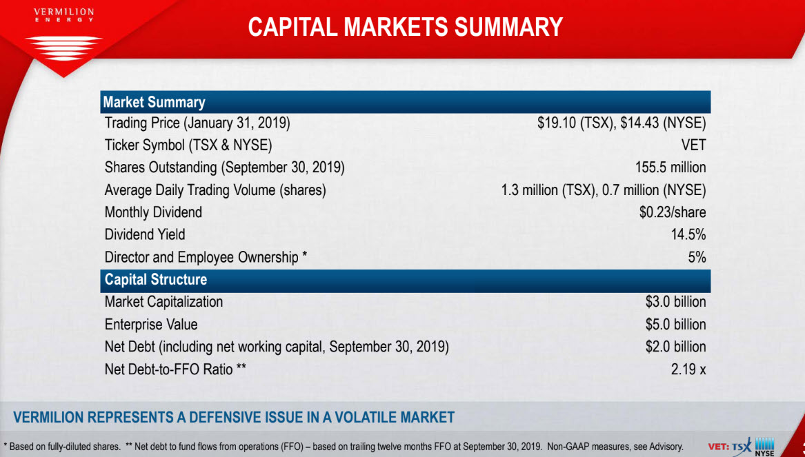Click the 'Enterprise Value' label
The width and height of the screenshot is (805, 457).
point(151,325)
